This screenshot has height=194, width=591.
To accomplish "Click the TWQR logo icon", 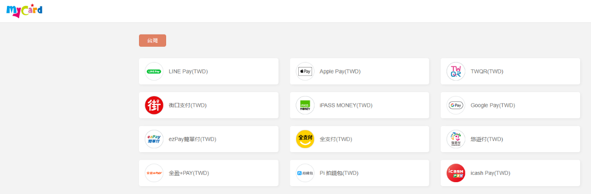I will pyautogui.click(x=455, y=71).
